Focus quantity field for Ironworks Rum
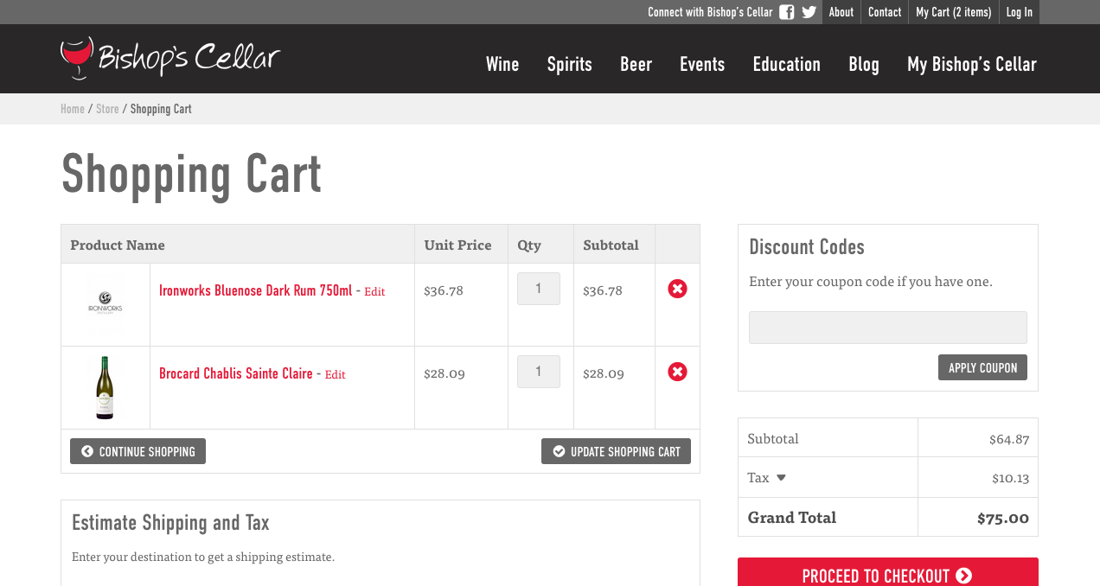Viewport: 1100px width, 586px height. (x=539, y=289)
